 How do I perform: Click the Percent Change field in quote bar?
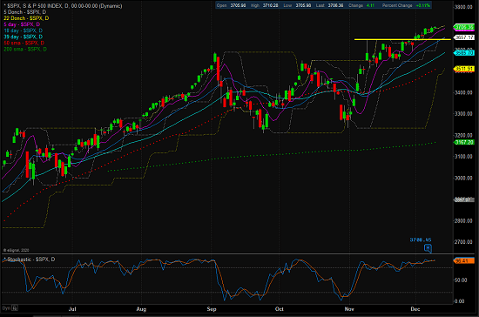click(x=406, y=5)
